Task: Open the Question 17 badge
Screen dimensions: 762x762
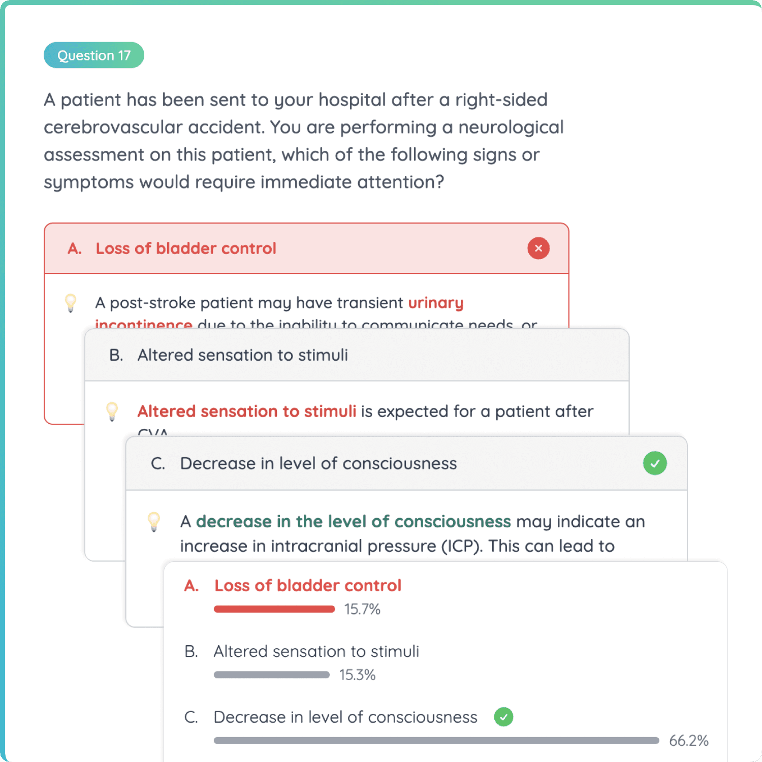Action: pos(93,55)
